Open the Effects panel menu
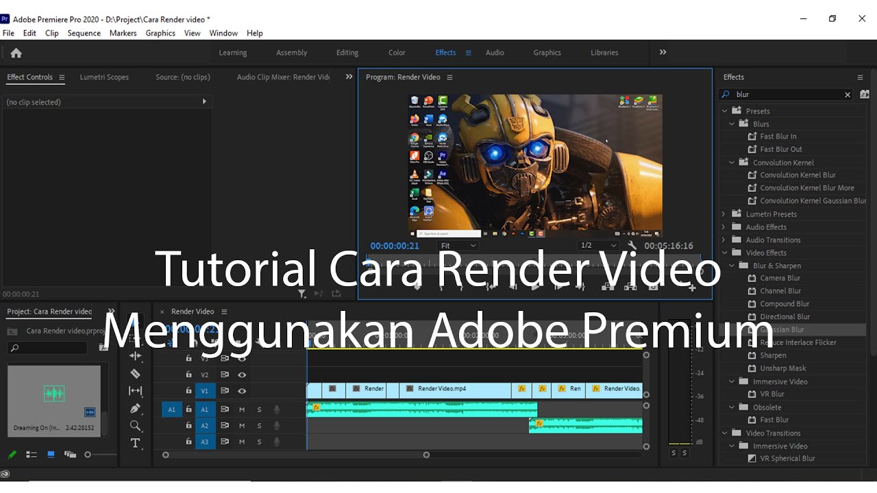 pos(860,77)
